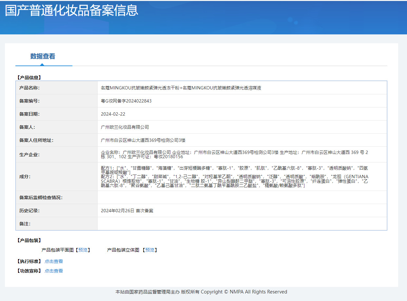Image resolution: width=407 pixels, height=301 pixels.
Task: Click the 备案日期 label cell
Action: coord(57,114)
